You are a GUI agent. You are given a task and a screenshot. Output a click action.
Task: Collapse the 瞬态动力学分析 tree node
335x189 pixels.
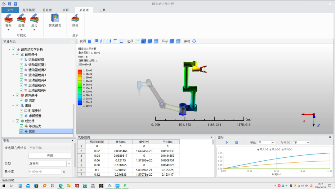pyautogui.click(x=9, y=49)
